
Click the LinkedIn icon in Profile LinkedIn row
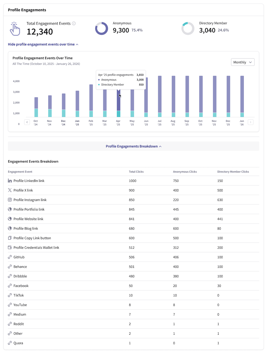(10, 181)
